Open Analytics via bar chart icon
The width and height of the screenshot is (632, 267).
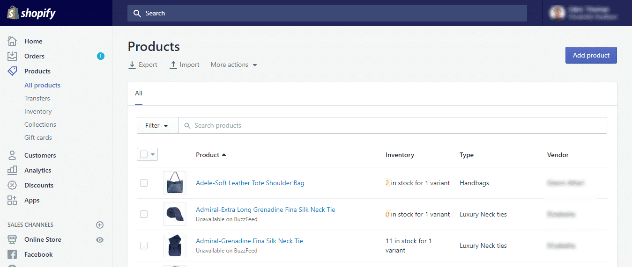pyautogui.click(x=12, y=170)
